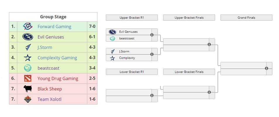This screenshot has width=279, height=117.
Task: Click the J.Storm logo in group table
Action: pos(28,47)
